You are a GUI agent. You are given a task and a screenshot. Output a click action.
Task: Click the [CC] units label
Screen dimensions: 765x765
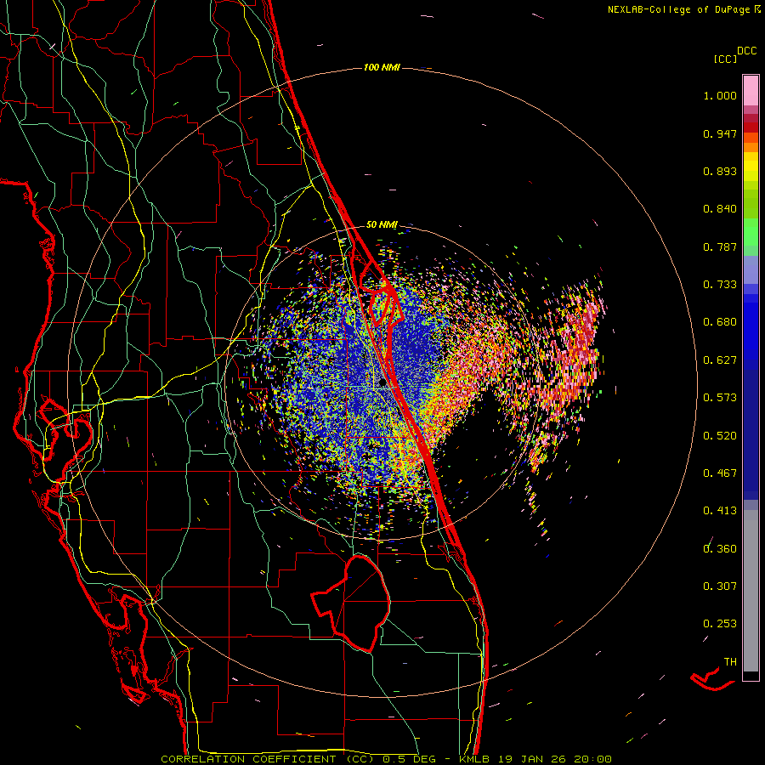tap(725, 59)
